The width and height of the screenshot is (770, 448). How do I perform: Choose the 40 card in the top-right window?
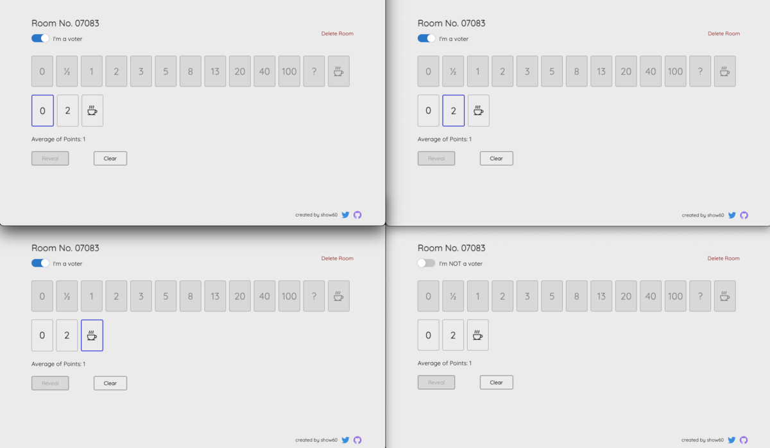pyautogui.click(x=651, y=71)
